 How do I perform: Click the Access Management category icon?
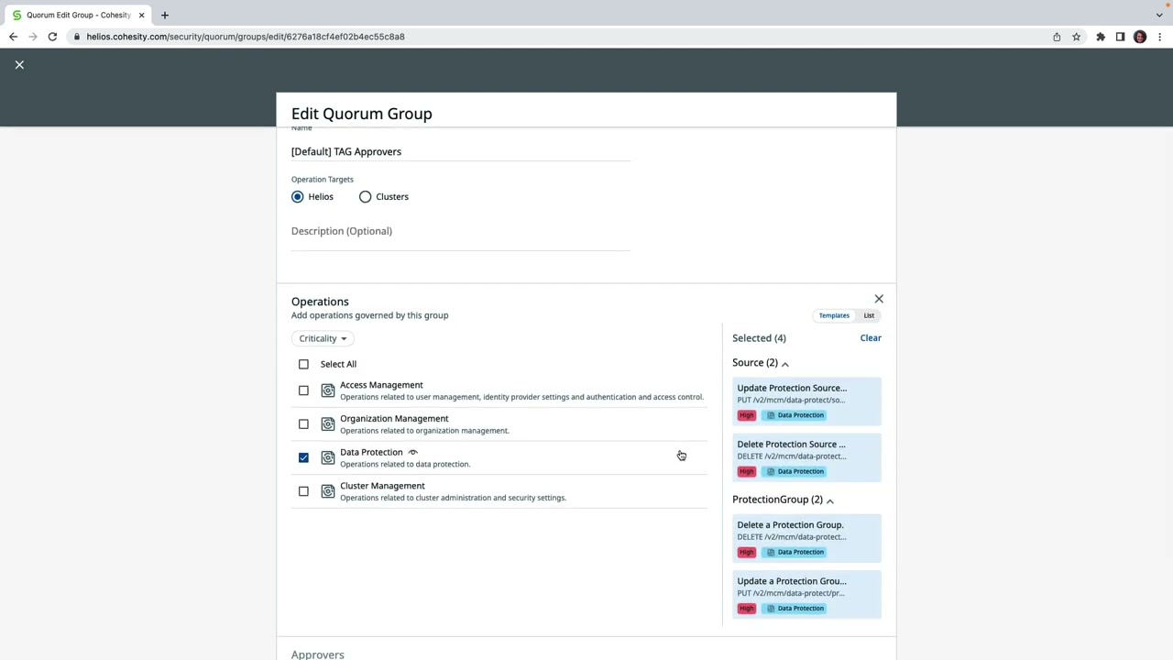328,390
